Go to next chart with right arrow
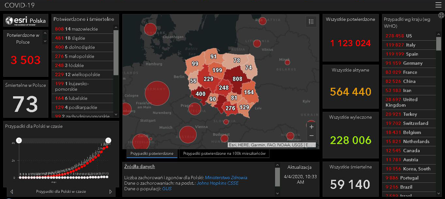The image size is (445, 199). click(x=111, y=192)
